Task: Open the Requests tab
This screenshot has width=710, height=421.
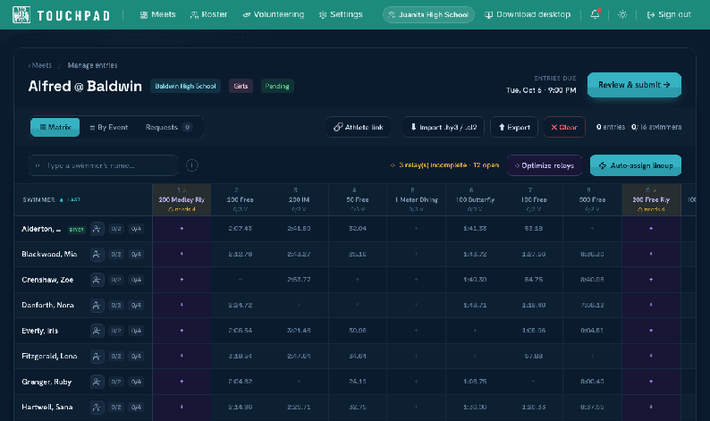Action: 168,127
